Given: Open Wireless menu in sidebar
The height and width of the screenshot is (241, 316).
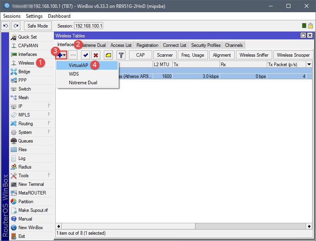Looking at the screenshot, I should [31, 63].
